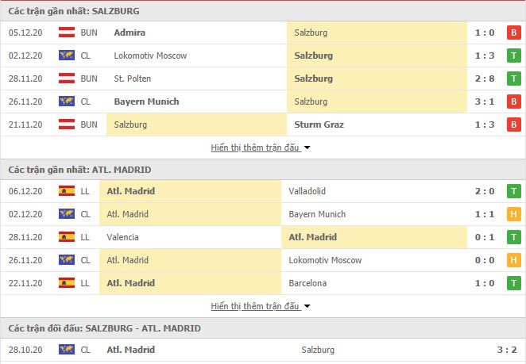Viewport: 526px width, 364px height.
Task: Click the red B badge for Admira match
Action: pos(513,33)
